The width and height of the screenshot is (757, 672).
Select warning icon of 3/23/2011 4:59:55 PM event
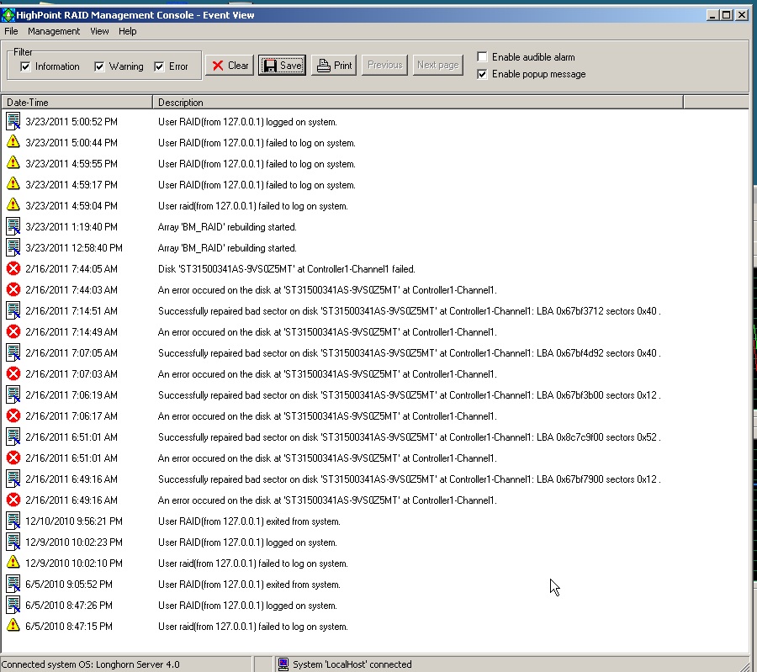(x=13, y=162)
